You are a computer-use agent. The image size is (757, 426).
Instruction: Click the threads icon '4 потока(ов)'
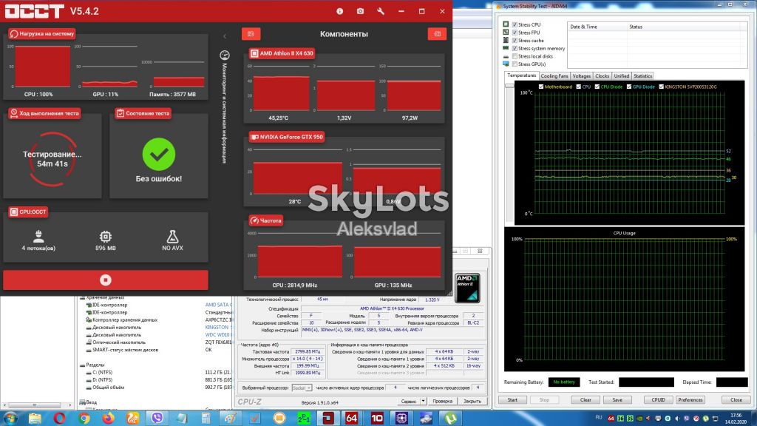38,236
